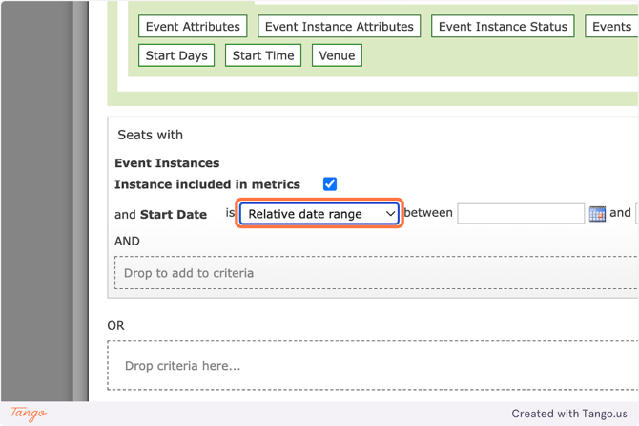Click the Event Instances label
This screenshot has width=639, height=426.
coord(167,163)
